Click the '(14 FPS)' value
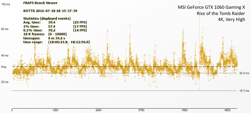The width and height of the screenshot is (251, 113). click(80, 30)
